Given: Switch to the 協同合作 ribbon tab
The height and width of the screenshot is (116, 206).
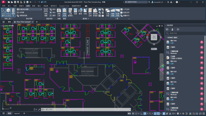Looking at the screenshot, I should point(54,6).
